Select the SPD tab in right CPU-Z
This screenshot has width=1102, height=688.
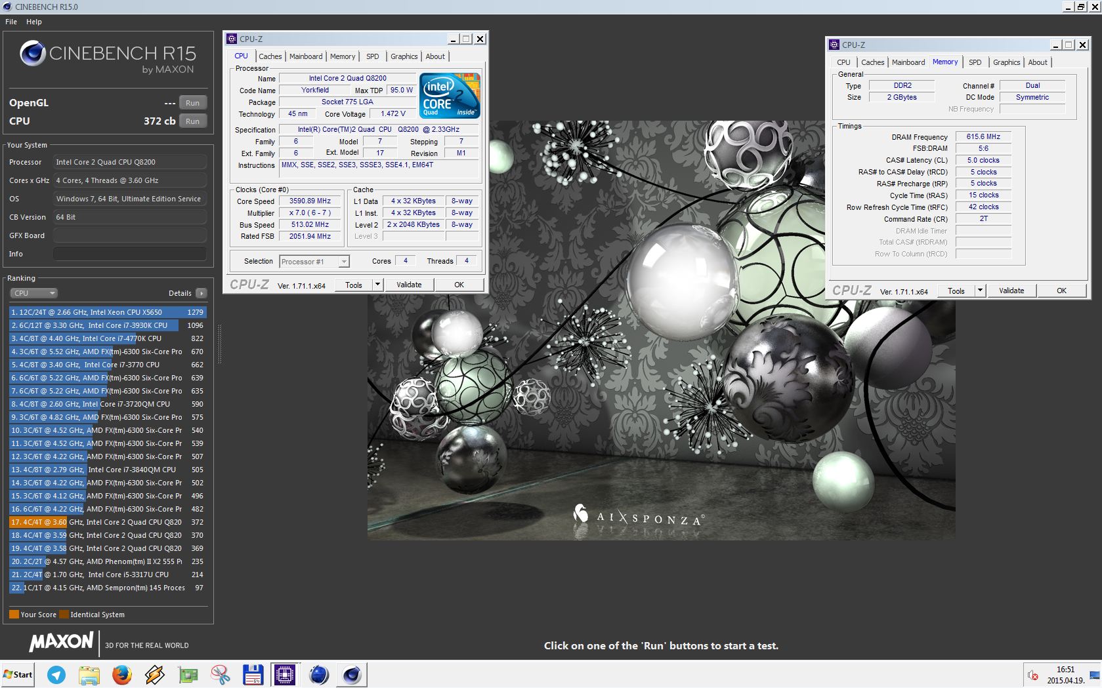[975, 62]
